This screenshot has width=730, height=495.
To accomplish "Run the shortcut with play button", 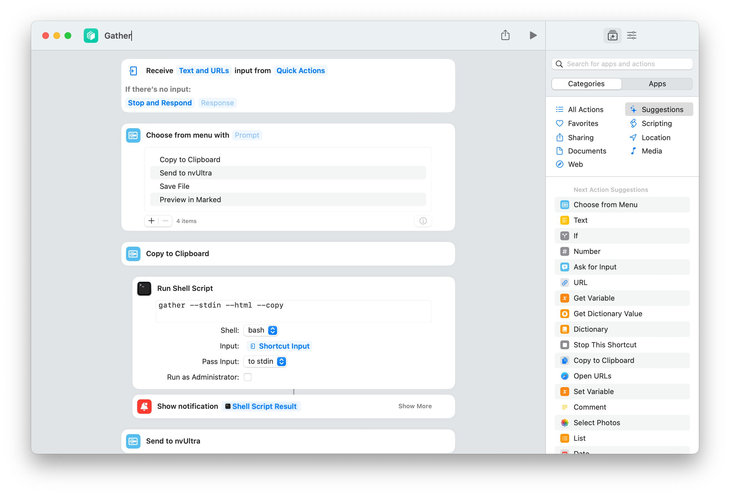I will pyautogui.click(x=533, y=35).
